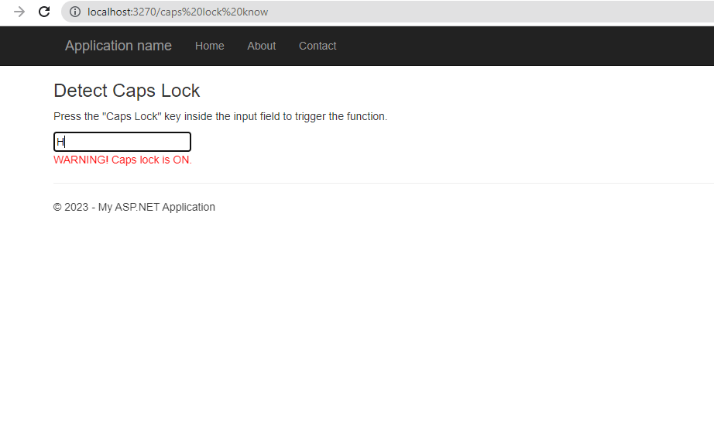
Task: Click the Detect Caps Lock heading
Action: (x=126, y=91)
